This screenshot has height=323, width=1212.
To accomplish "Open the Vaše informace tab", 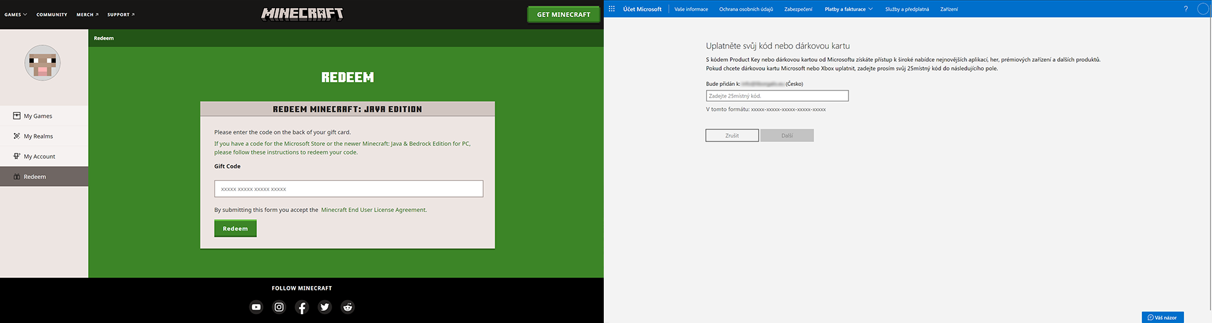I will (x=691, y=9).
